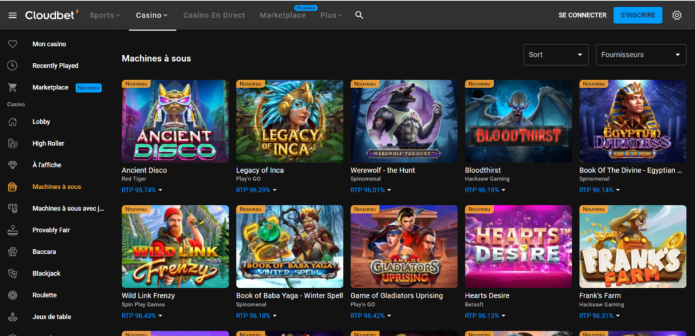This screenshot has height=336, width=695.
Task: Open the Wild Link Frenzy thumbnail
Action: [176, 247]
